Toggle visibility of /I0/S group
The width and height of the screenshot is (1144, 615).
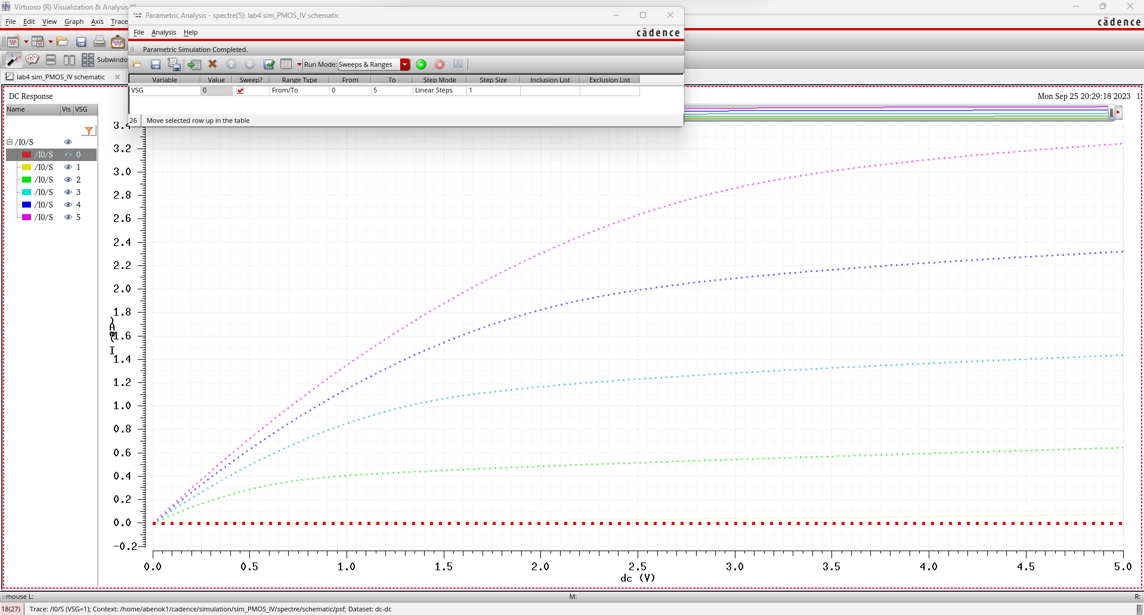pyautogui.click(x=68, y=142)
